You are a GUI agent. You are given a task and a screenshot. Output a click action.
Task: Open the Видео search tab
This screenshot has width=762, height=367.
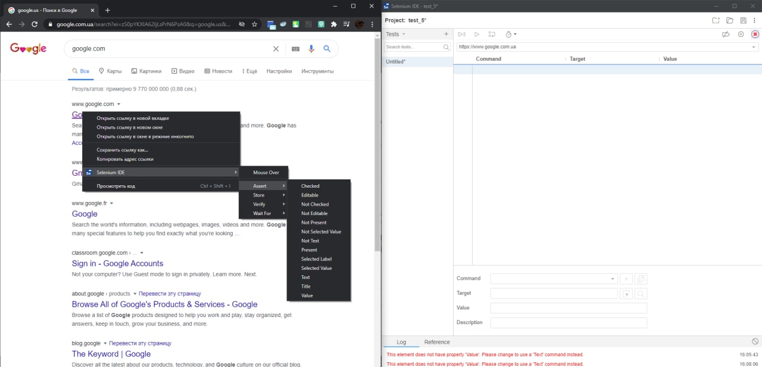[x=183, y=71]
